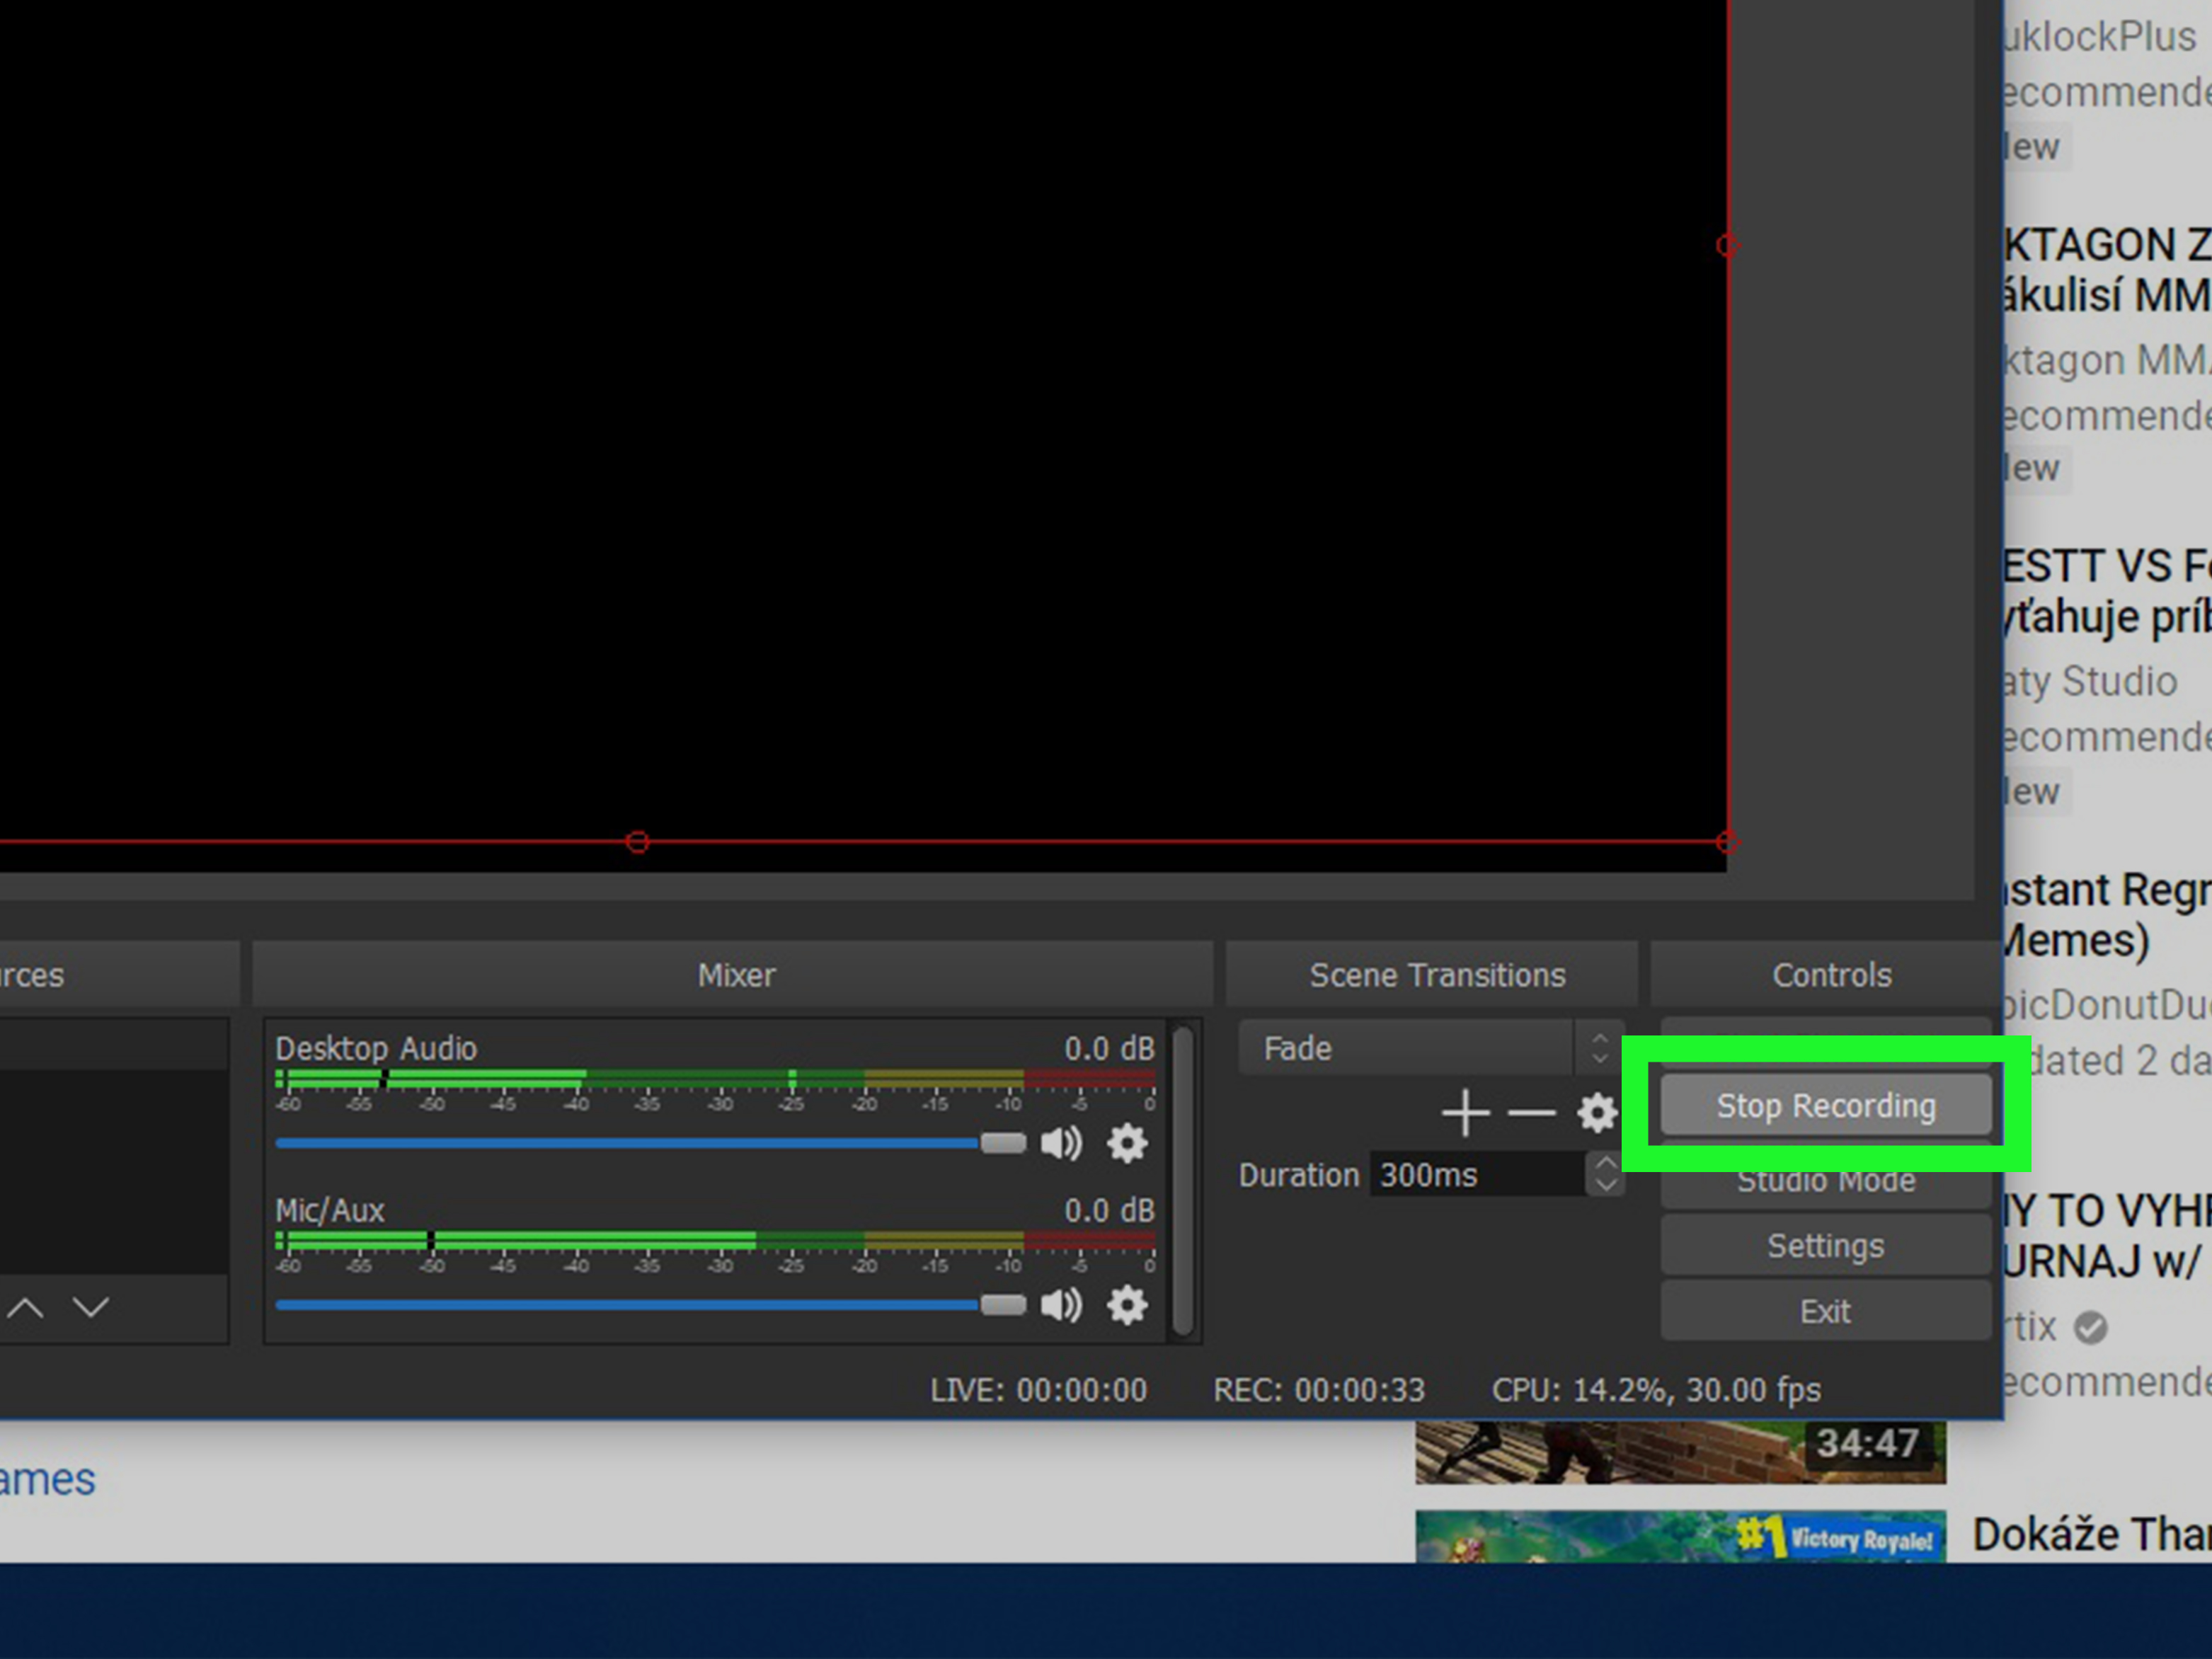Click the Scene Transitions panel header
The image size is (2212, 1659).
(1432, 974)
